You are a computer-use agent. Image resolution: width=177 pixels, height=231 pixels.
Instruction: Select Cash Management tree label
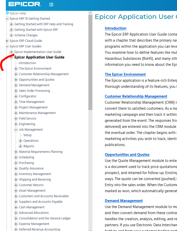[x=32, y=207]
